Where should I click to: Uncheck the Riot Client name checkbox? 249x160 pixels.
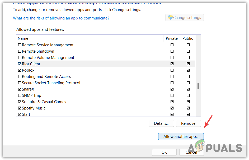point(20,64)
